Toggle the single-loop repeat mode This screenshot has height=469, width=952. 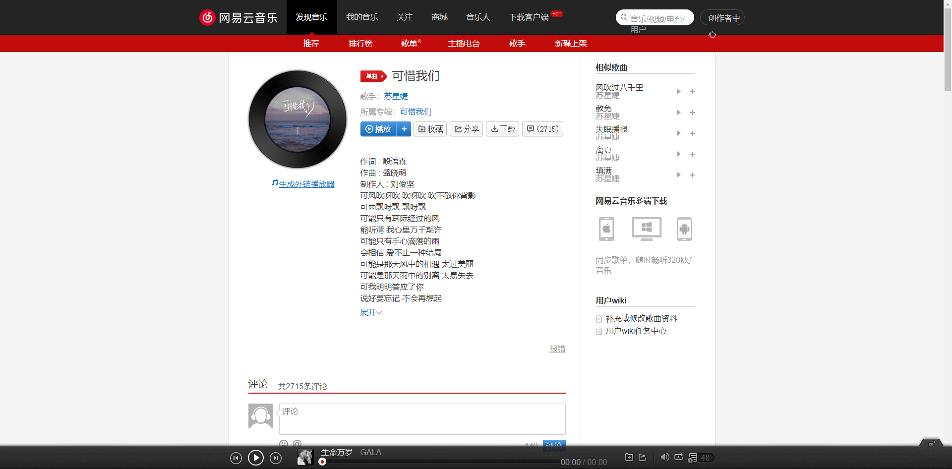(x=678, y=457)
